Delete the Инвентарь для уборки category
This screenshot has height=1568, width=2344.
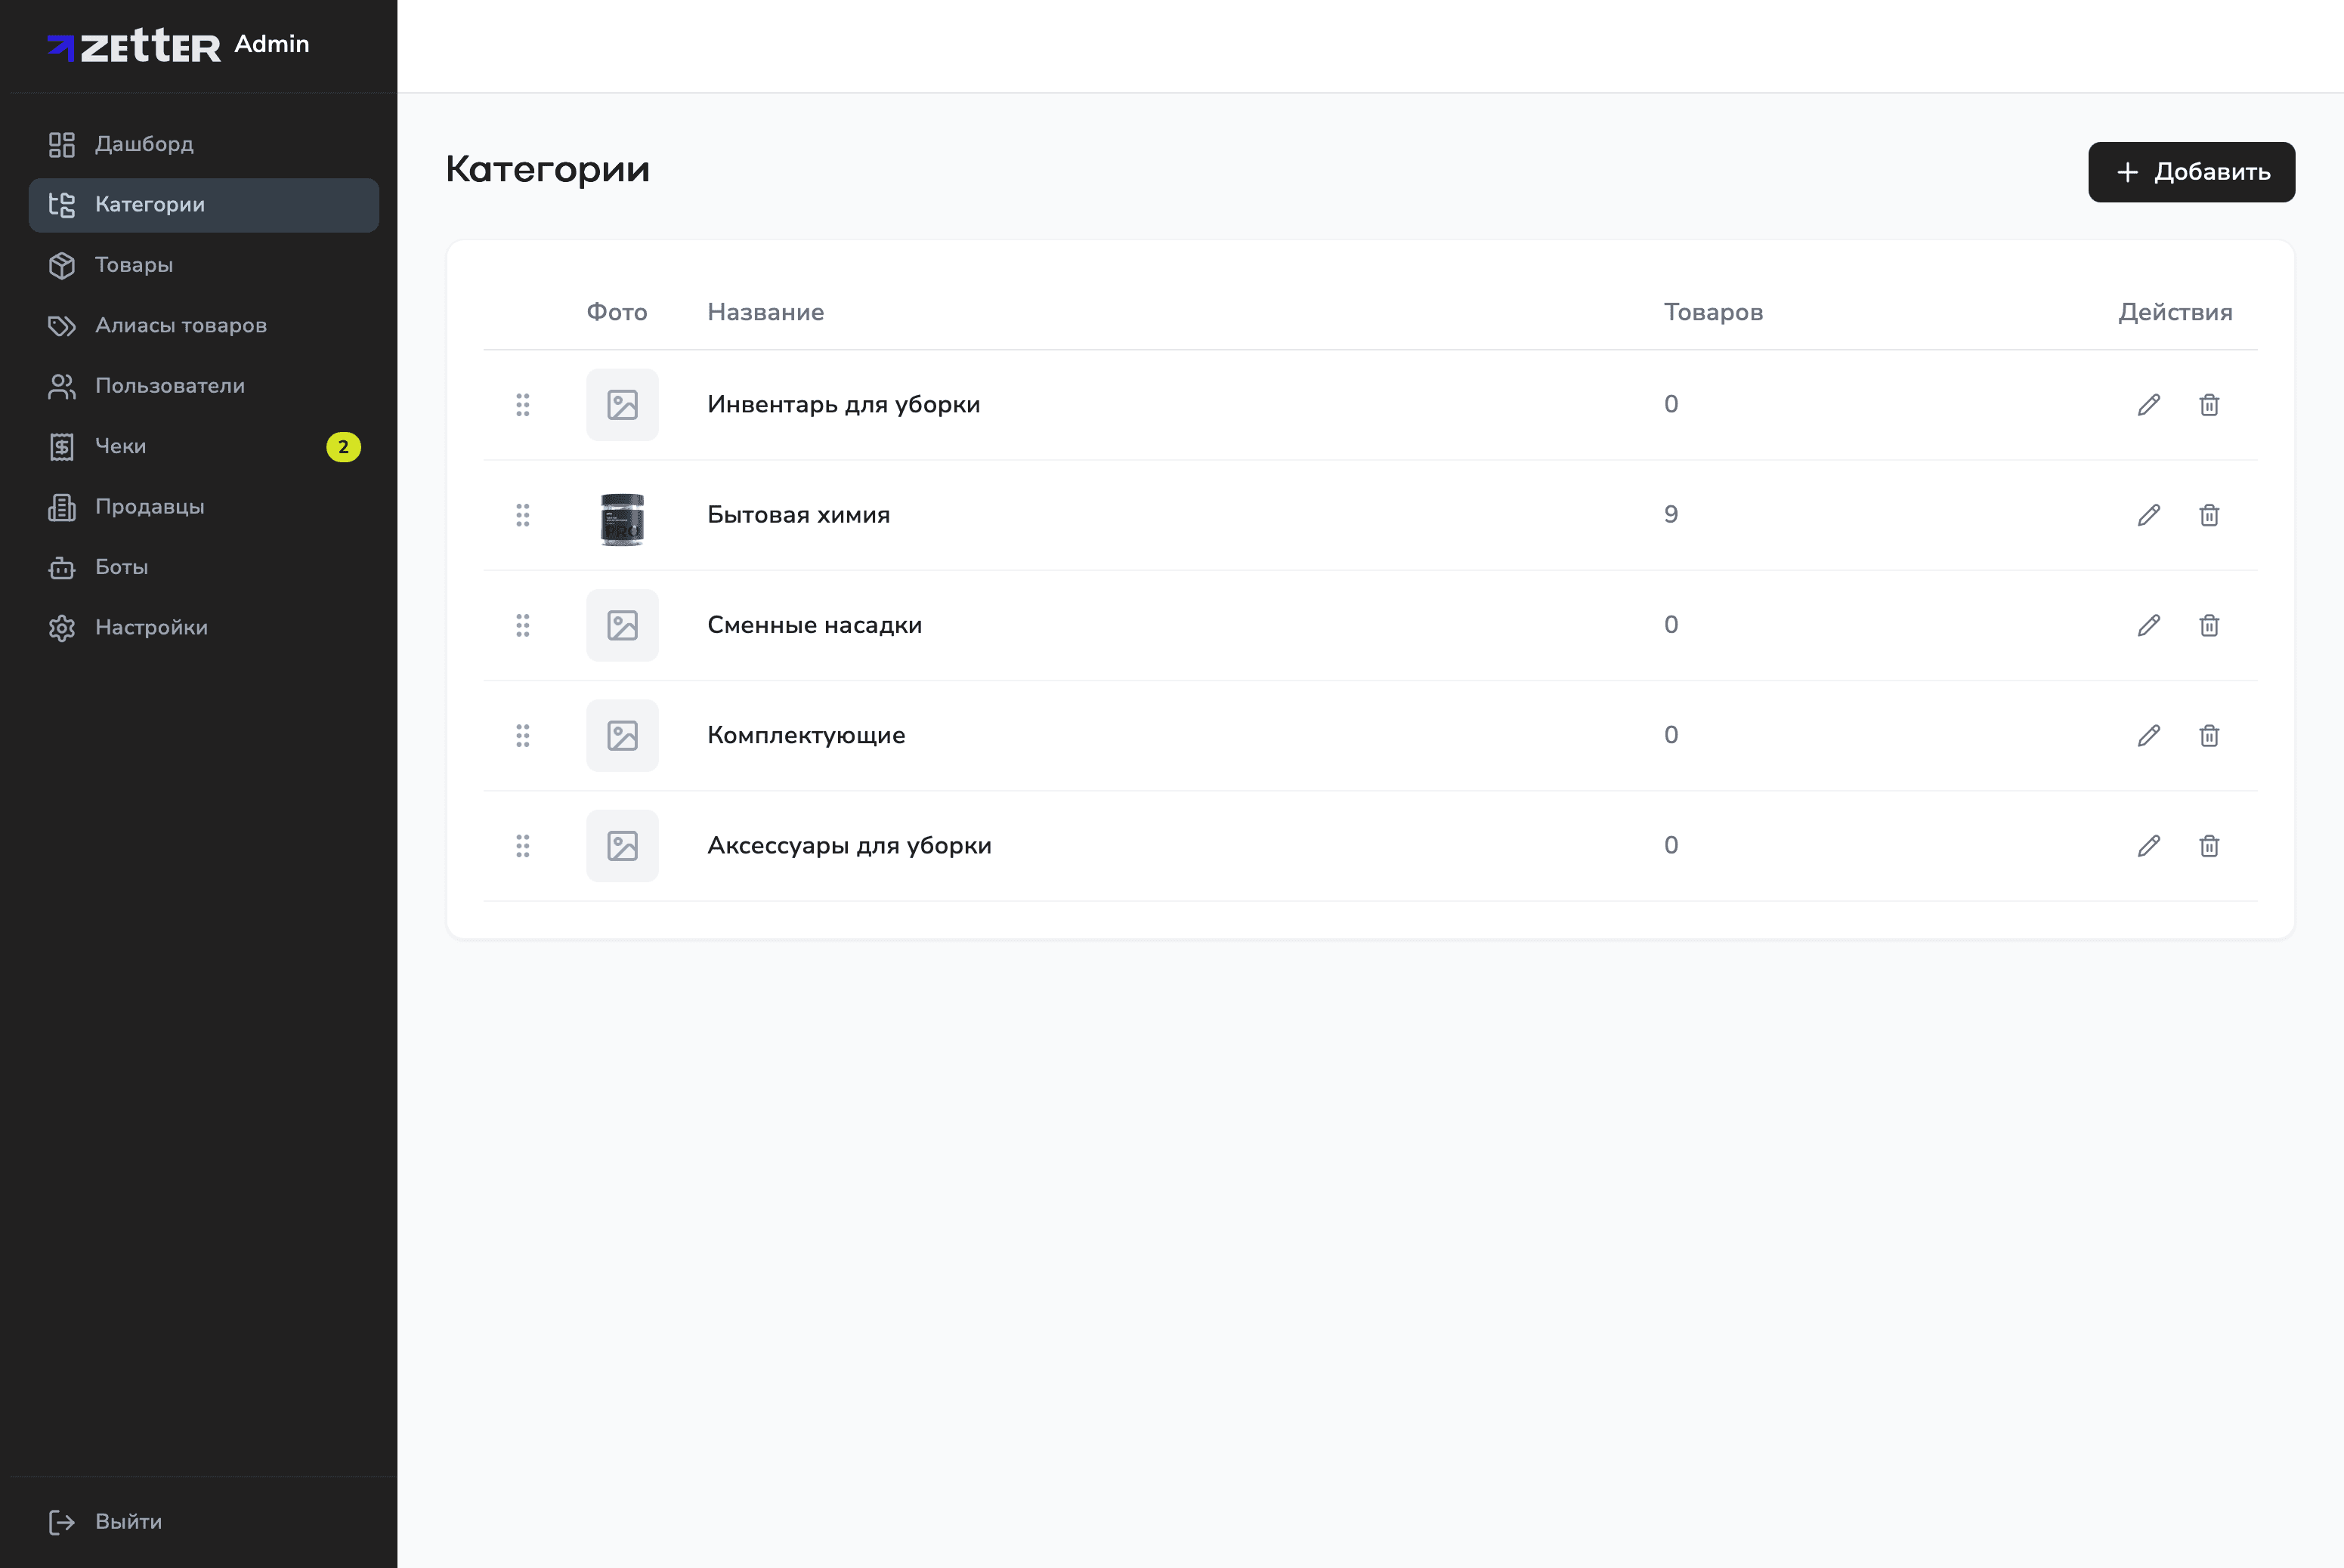click(2209, 405)
